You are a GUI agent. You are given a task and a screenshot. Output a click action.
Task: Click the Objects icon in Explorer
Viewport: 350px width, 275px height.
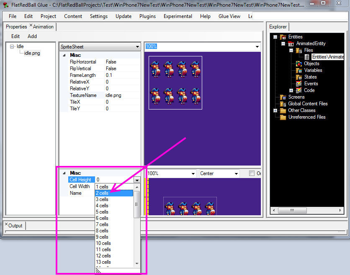(x=299, y=64)
